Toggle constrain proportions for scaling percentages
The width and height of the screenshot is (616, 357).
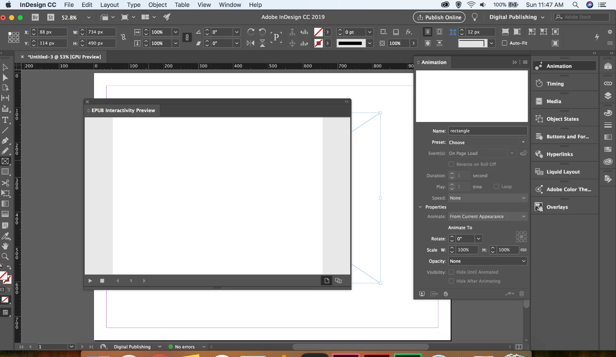pyautogui.click(x=187, y=38)
